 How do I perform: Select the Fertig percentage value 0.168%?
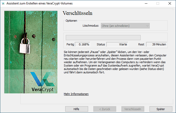coord(82,44)
